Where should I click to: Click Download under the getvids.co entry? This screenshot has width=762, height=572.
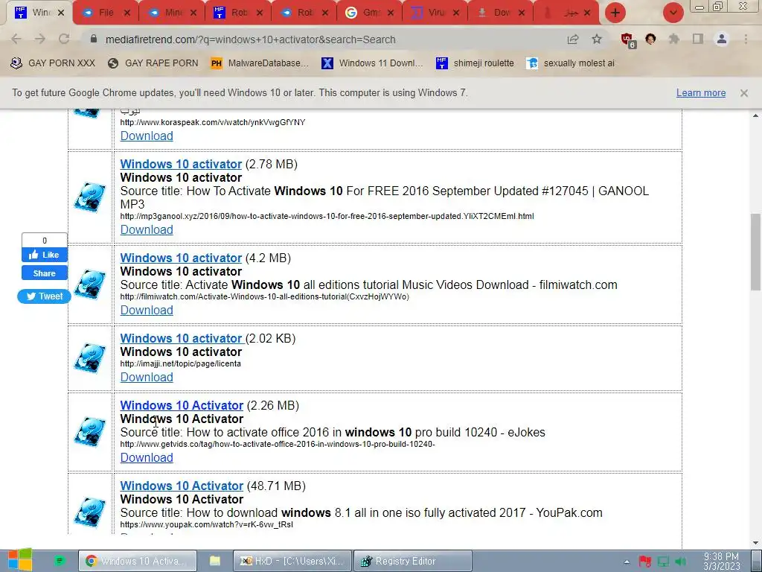(147, 458)
